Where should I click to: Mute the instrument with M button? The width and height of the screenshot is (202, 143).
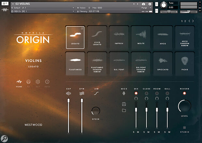(156, 11)
